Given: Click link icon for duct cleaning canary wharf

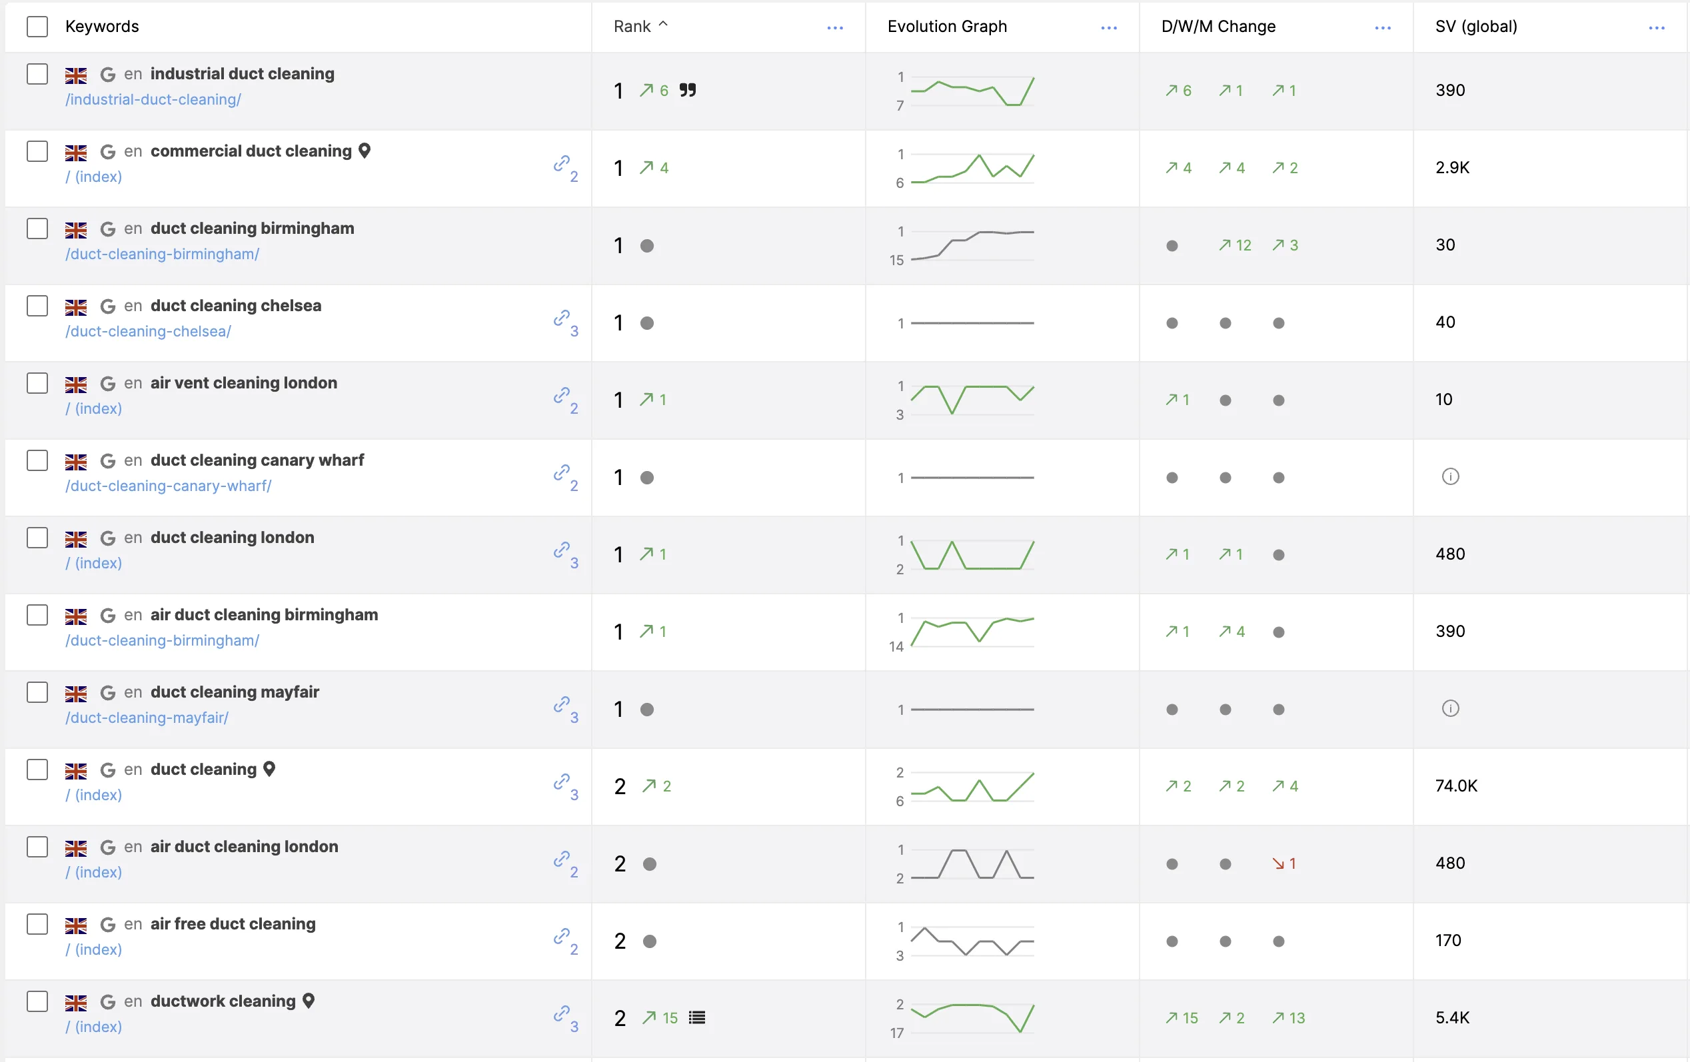Looking at the screenshot, I should point(562,473).
